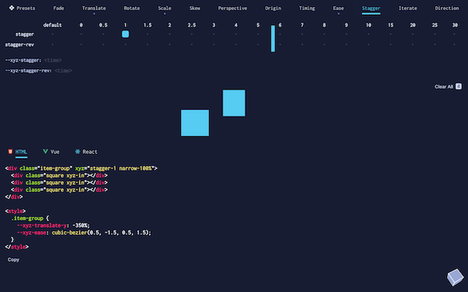Deselect the active stagger 1 value
This screenshot has width=468, height=292.
(126, 34)
